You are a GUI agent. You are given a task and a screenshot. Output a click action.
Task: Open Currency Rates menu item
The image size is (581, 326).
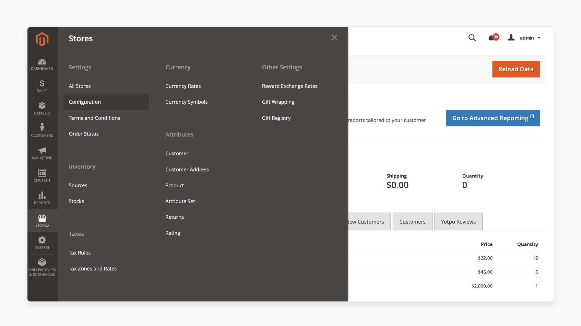point(183,86)
